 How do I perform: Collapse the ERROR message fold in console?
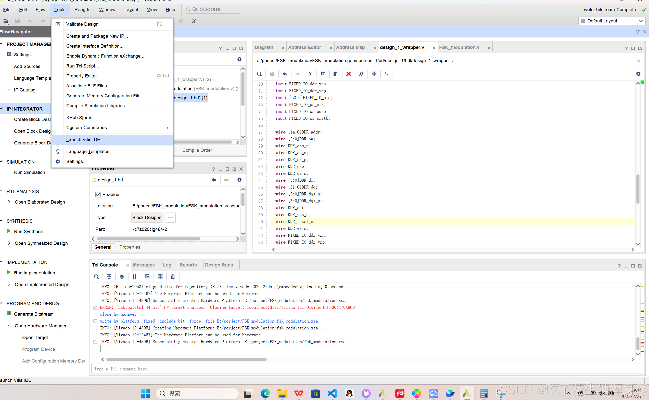[x=95, y=308]
